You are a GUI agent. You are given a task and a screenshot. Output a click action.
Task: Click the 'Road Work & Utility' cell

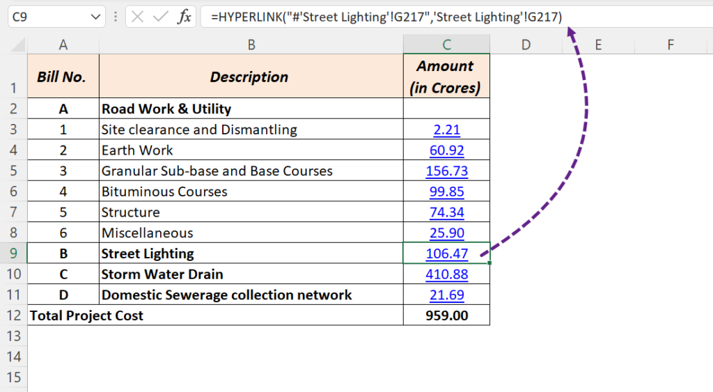point(251,109)
